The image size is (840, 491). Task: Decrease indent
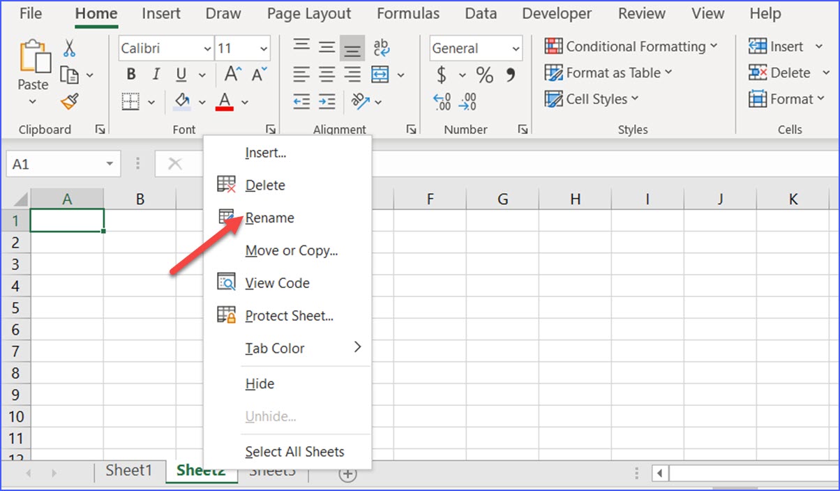(301, 102)
